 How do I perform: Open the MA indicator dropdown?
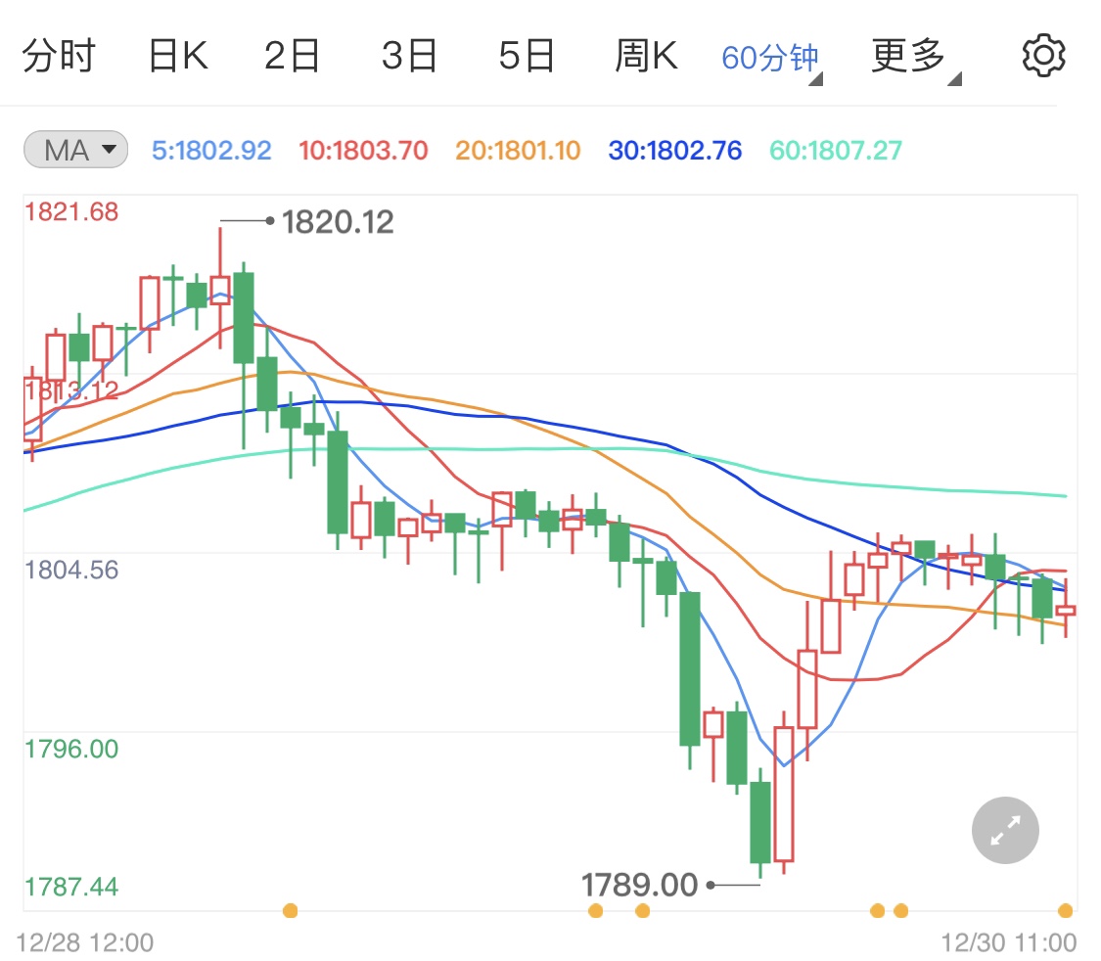point(74,148)
